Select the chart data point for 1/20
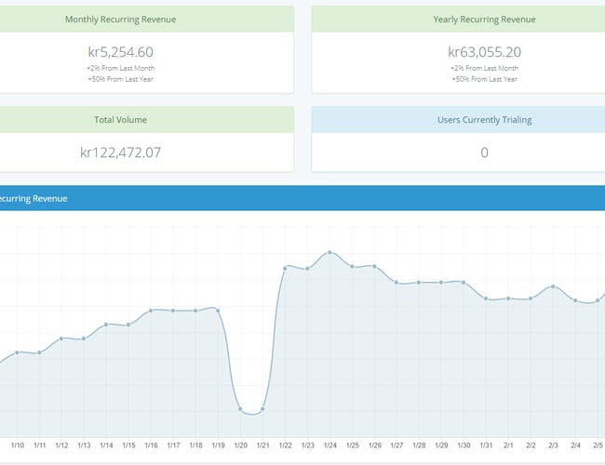Viewport: 605px width, 465px height. click(241, 409)
